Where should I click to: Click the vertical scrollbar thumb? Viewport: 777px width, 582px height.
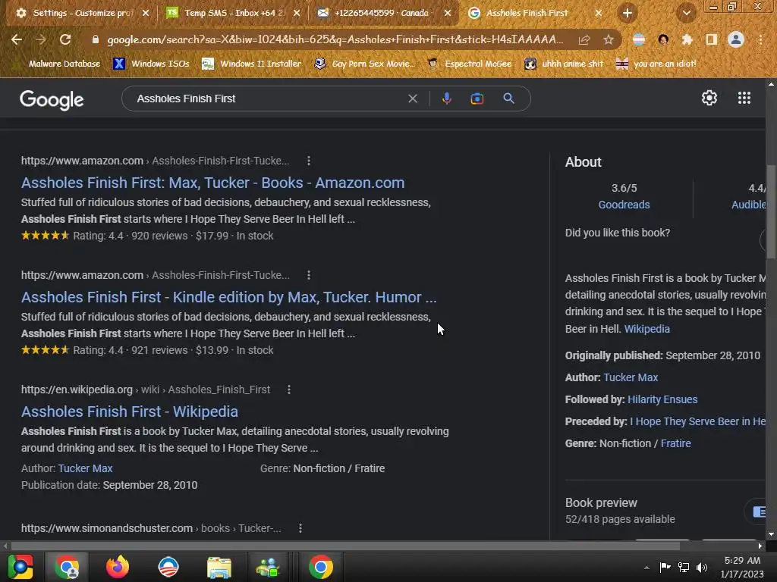pos(772,211)
